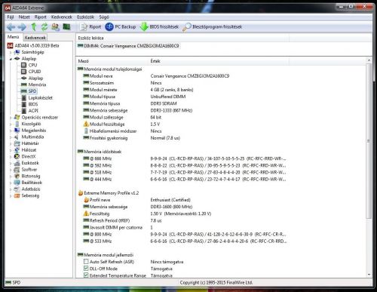Image resolution: width=377 pixels, height=292 pixels.
Task: Open PC Backup
Action: pyautogui.click(x=121, y=26)
